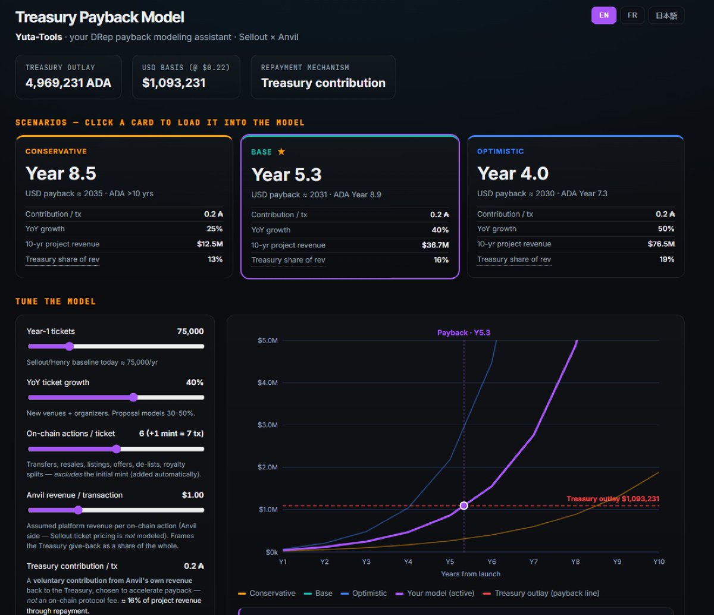Click the On-chain actions value 6 (+1 mint = 7 tx)

coord(171,433)
